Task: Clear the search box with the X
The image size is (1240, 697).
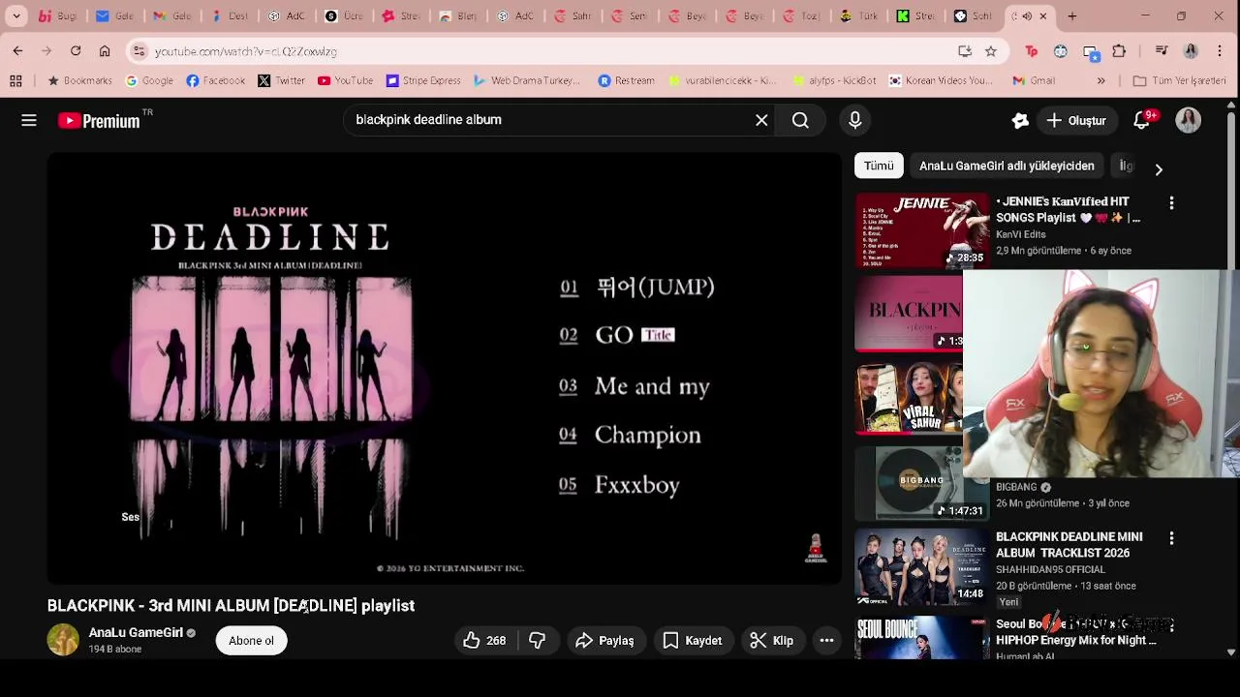Action: tap(761, 120)
